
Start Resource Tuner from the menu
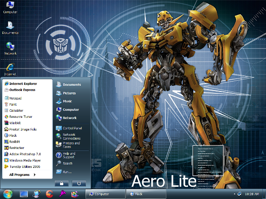click(x=18, y=116)
